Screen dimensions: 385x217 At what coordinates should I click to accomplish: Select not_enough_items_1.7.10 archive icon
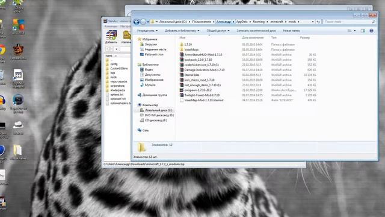point(182,85)
